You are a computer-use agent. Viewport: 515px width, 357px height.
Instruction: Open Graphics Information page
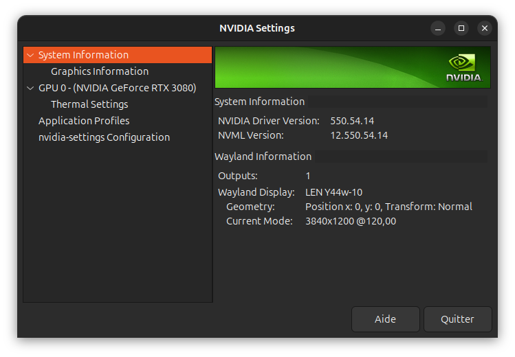tap(100, 71)
